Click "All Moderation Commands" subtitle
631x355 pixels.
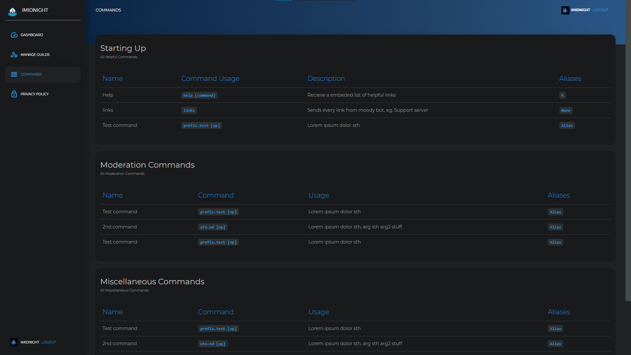[122, 174]
